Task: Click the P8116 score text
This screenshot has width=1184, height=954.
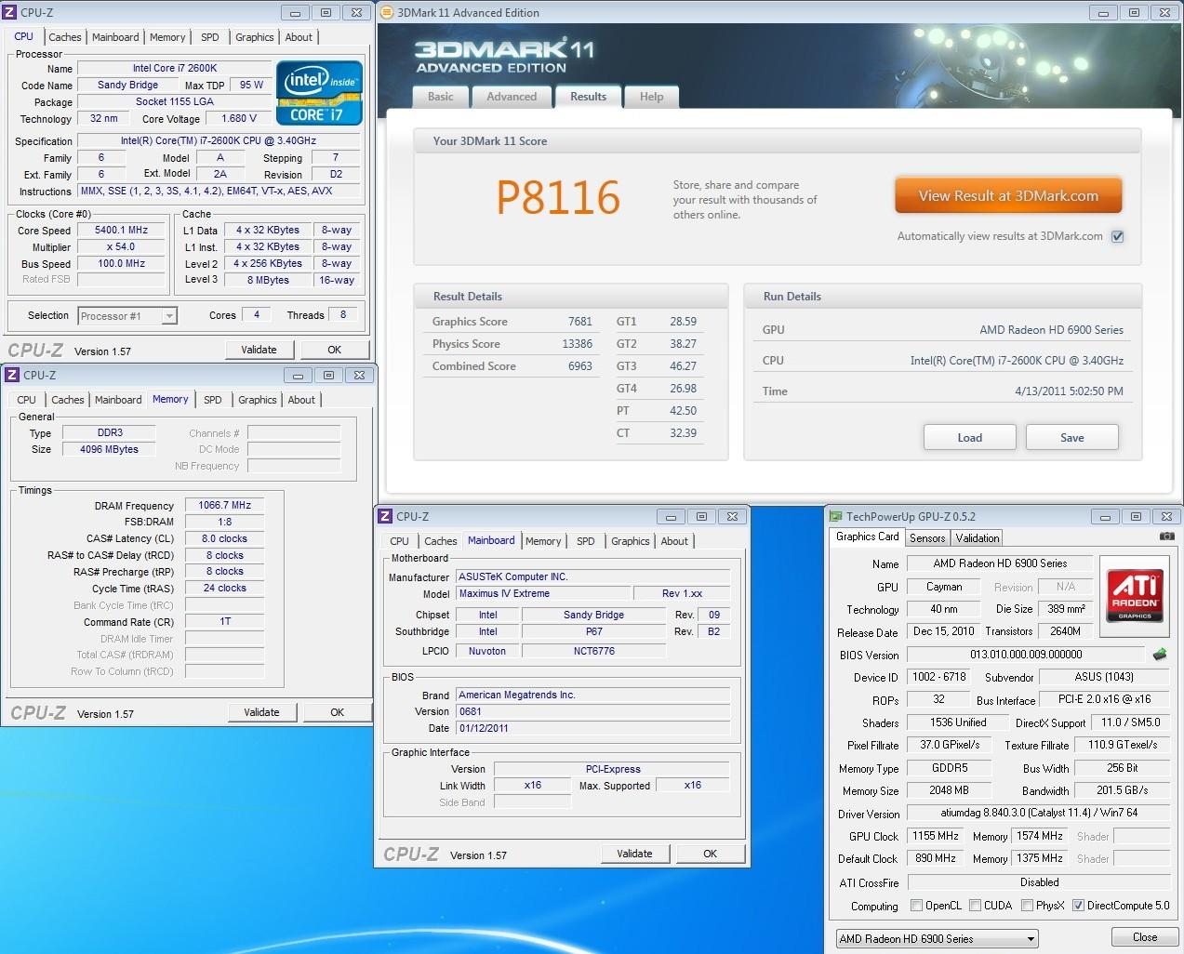Action: click(558, 197)
